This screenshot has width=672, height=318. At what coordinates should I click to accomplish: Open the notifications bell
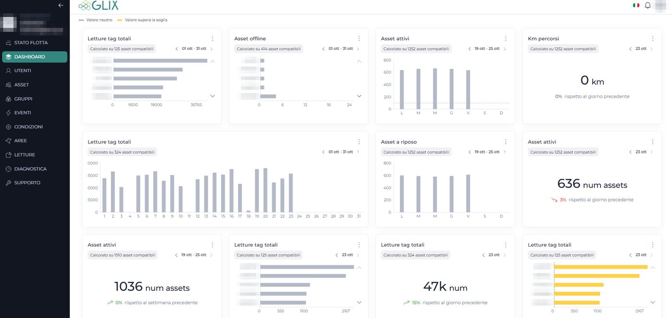[648, 5]
